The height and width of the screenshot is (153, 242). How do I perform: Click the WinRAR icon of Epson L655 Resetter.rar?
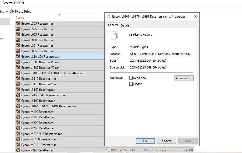pos(18,35)
